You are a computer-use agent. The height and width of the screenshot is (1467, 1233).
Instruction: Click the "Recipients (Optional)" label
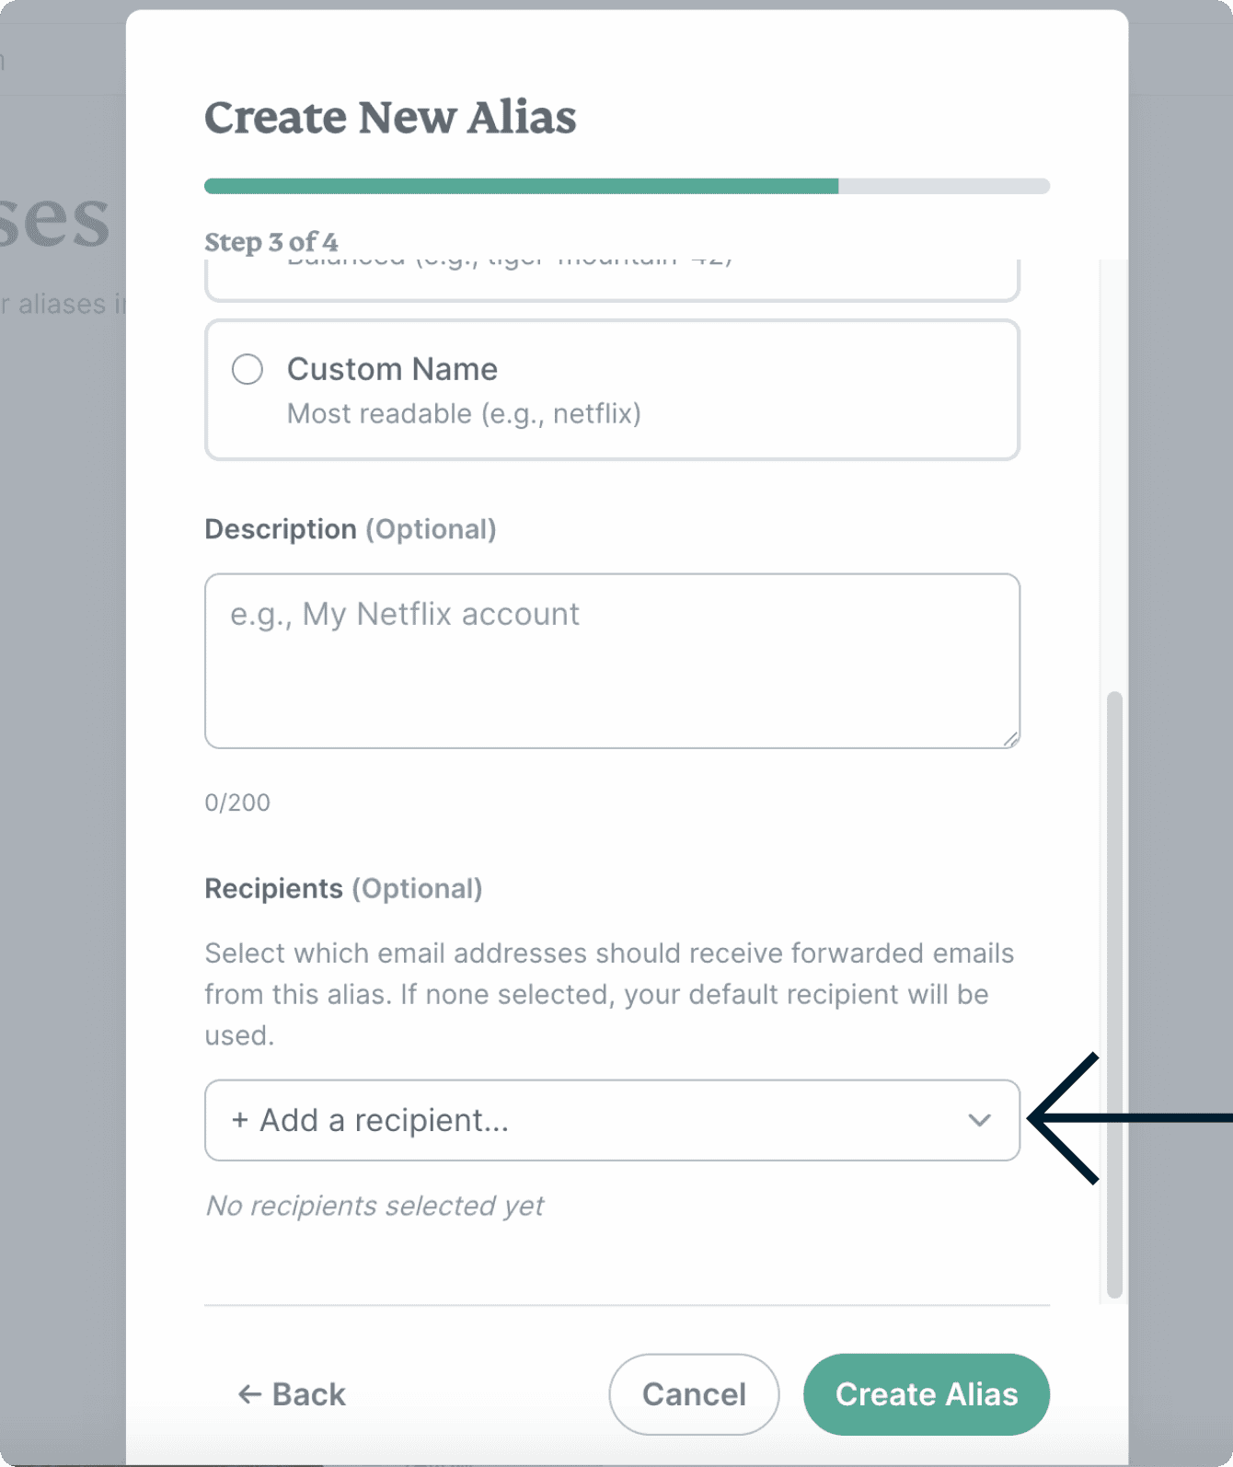(x=343, y=888)
